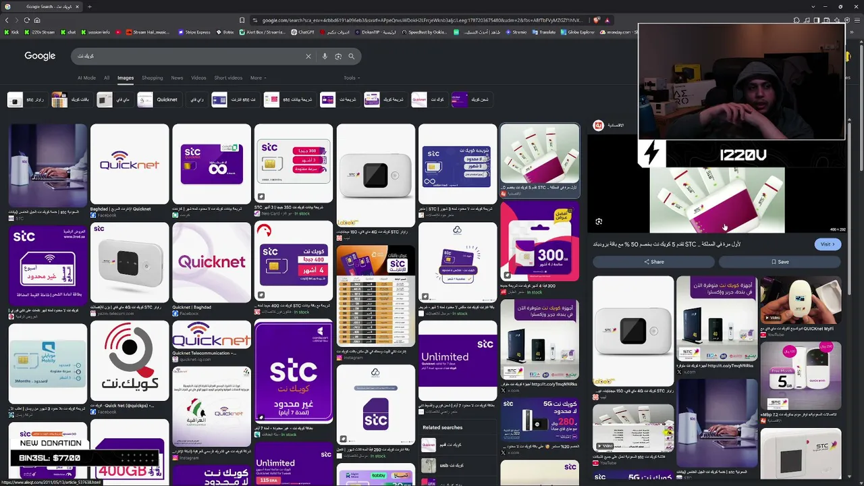This screenshot has width=864, height=486.
Task: Open the red 'كويك.نت' logo image
Action: pyautogui.click(x=130, y=361)
